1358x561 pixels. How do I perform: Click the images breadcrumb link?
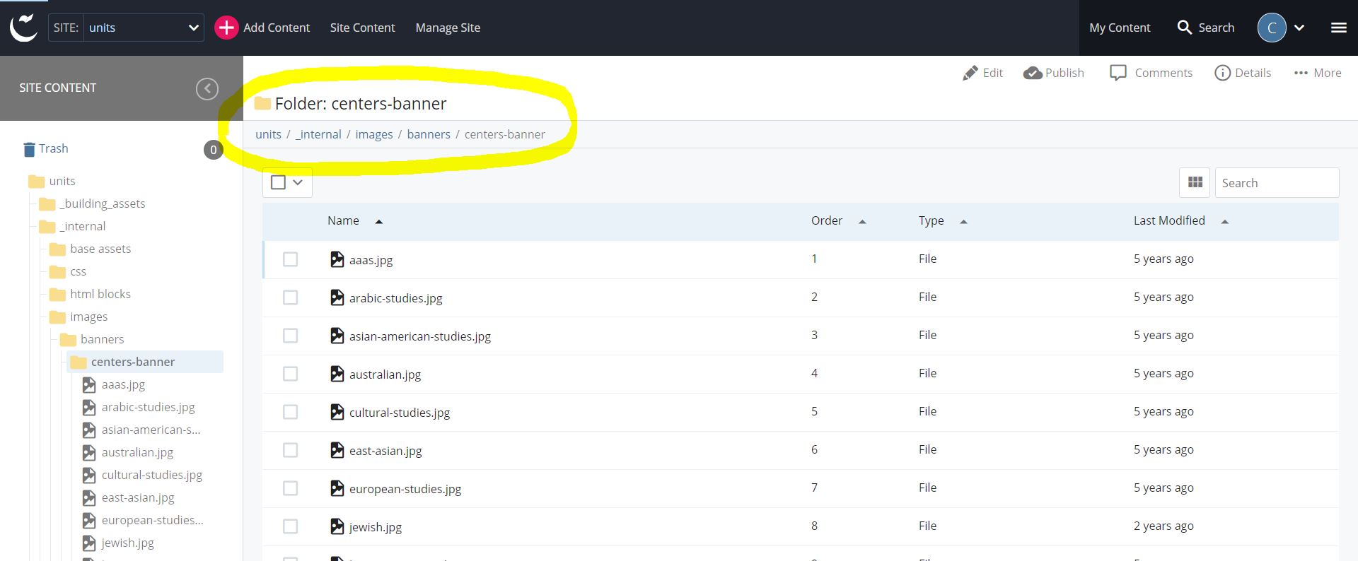pos(374,134)
